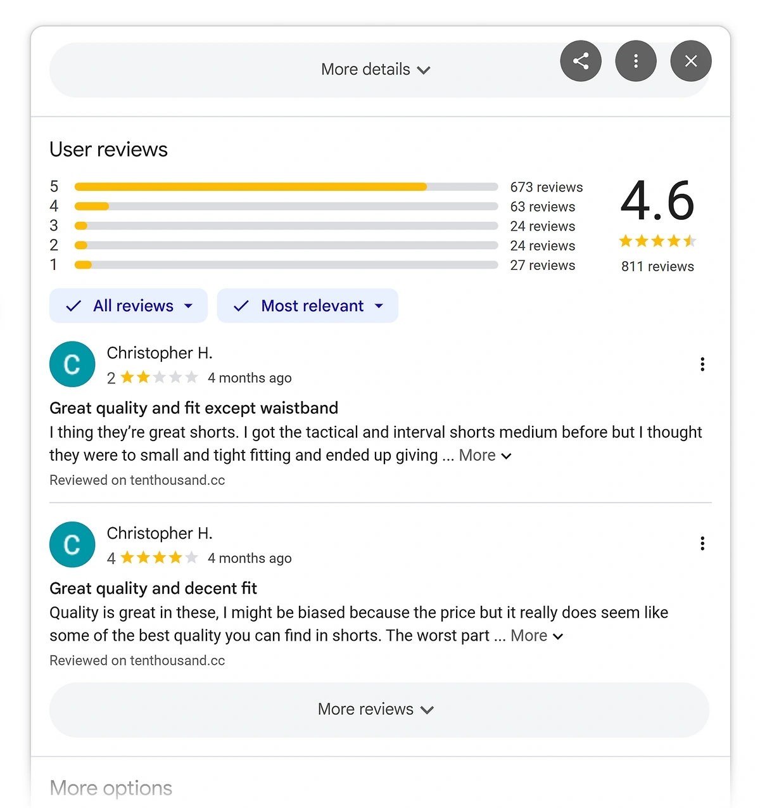
Task: Click the User reviews heading
Action: [x=108, y=150]
